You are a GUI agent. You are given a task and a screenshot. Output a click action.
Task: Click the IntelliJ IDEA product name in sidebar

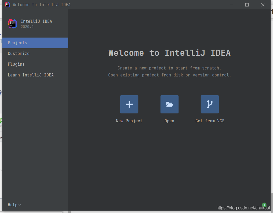pyautogui.click(x=37, y=21)
